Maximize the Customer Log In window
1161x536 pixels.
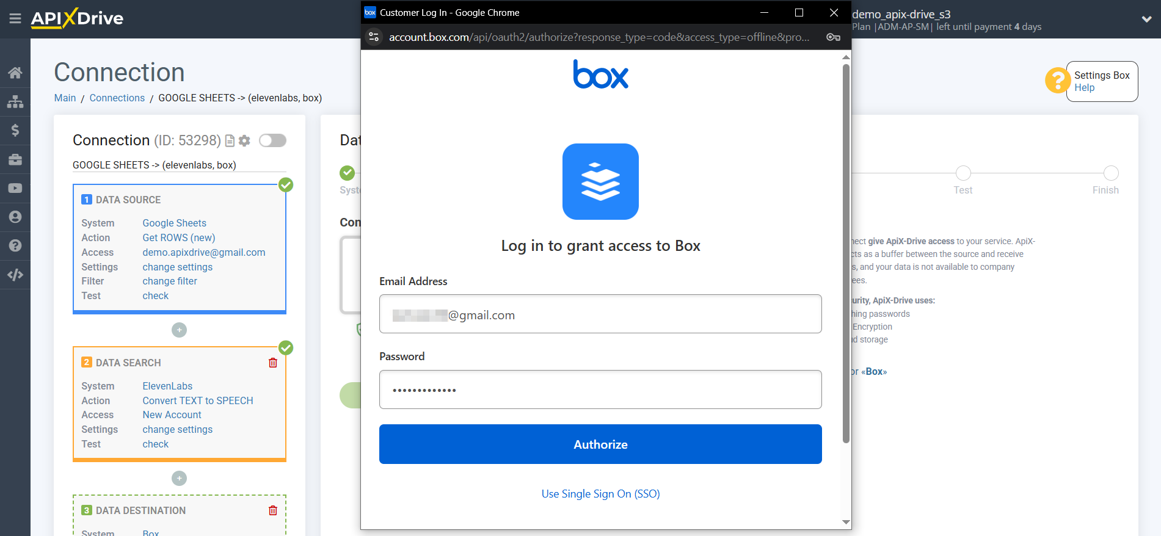799,12
